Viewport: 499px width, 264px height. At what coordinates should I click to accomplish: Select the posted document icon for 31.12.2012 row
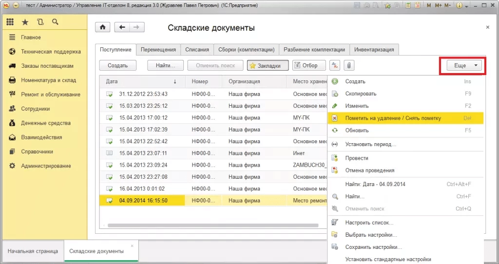click(109, 94)
